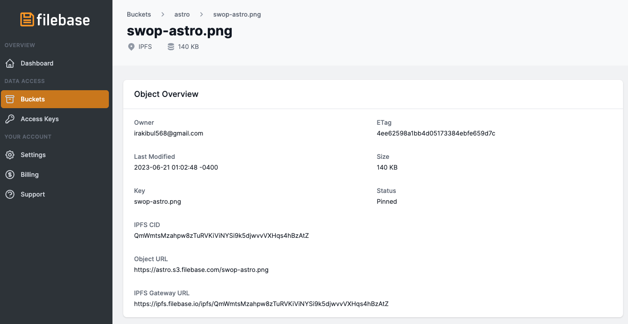
Task: Click the Owner field label
Action: [144, 123]
